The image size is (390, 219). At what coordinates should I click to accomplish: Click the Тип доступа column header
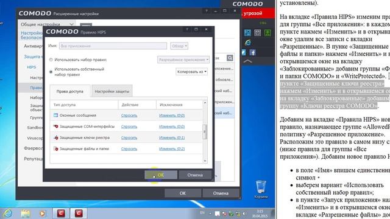(x=84, y=105)
